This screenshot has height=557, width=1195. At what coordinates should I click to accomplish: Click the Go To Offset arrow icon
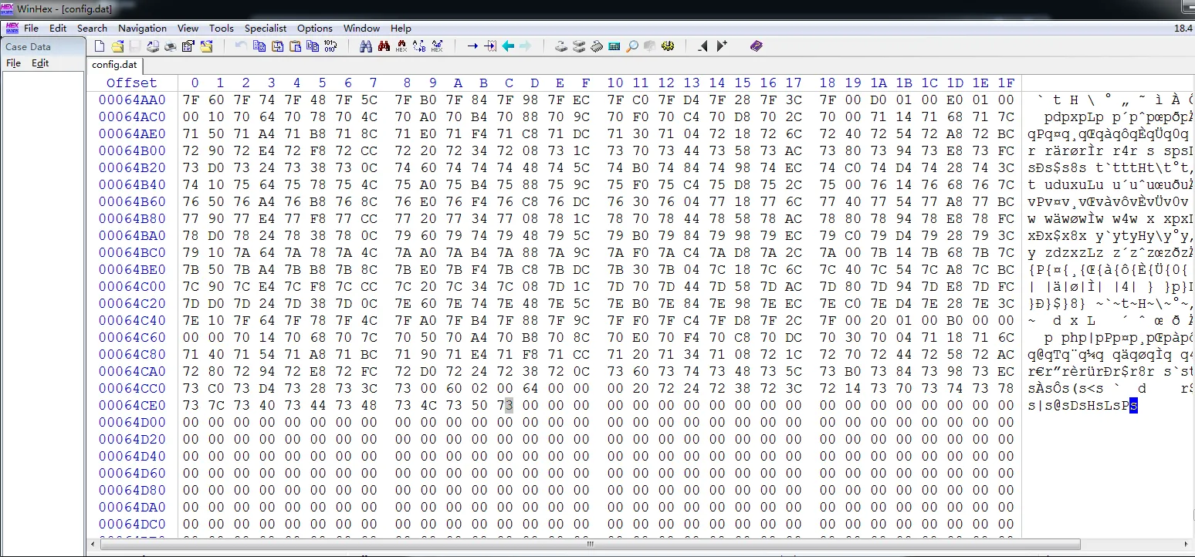pyautogui.click(x=472, y=46)
